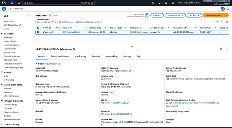Screen dimensions: 232x128
Task: Open the help question mark icon
Action: click(166, 3)
